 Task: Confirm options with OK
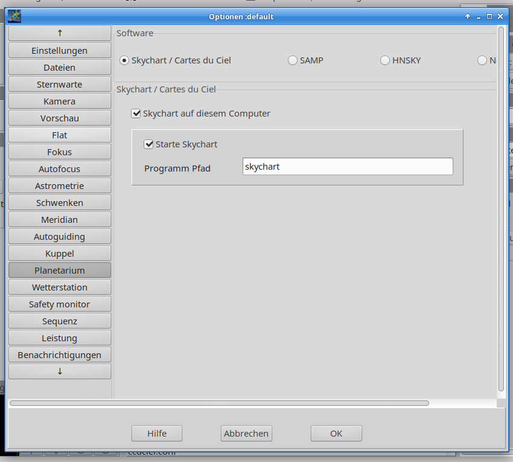pos(336,434)
